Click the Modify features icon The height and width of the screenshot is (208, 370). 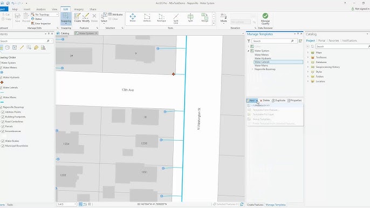86,18
